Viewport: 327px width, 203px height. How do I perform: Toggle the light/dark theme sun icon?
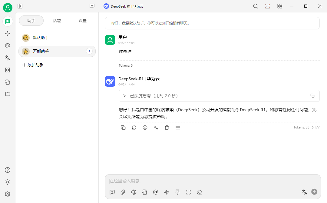coord(8,182)
